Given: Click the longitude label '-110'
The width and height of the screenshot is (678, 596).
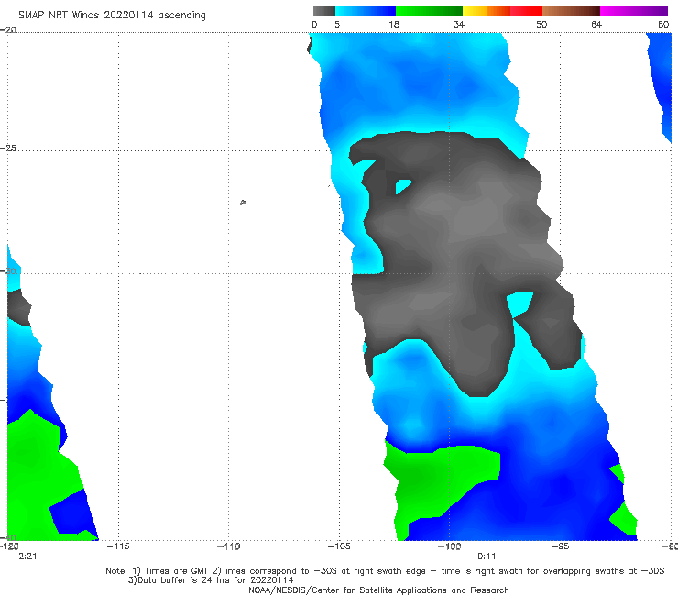Looking at the screenshot, I should point(229,546).
